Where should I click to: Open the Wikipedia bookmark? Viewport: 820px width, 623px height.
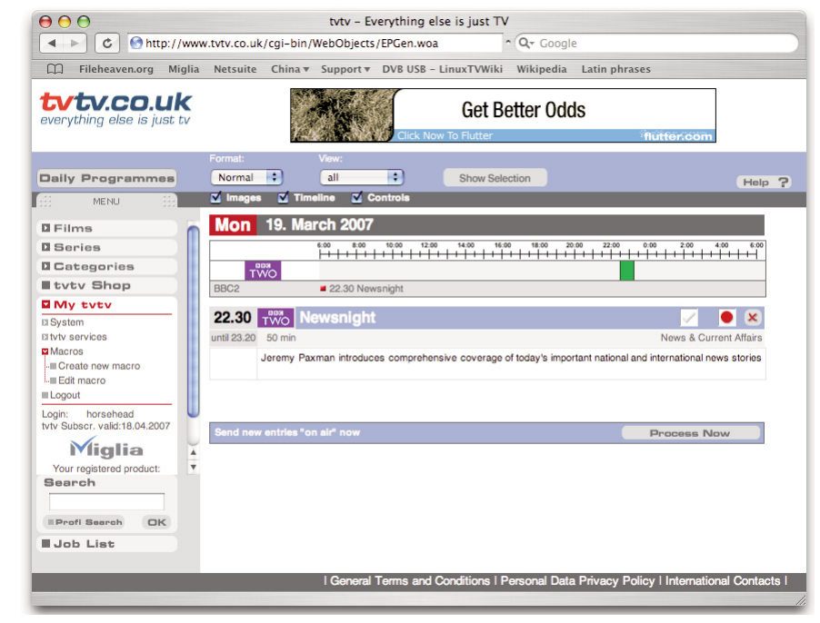click(541, 69)
